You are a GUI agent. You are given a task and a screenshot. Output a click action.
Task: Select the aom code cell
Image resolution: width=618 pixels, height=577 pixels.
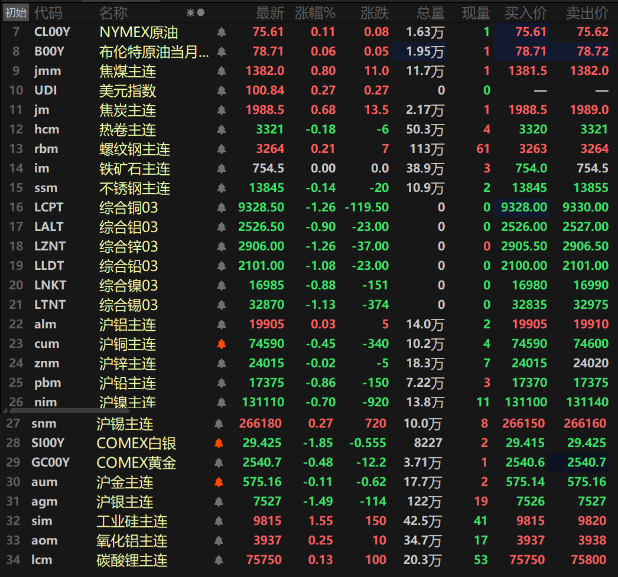coord(44,541)
